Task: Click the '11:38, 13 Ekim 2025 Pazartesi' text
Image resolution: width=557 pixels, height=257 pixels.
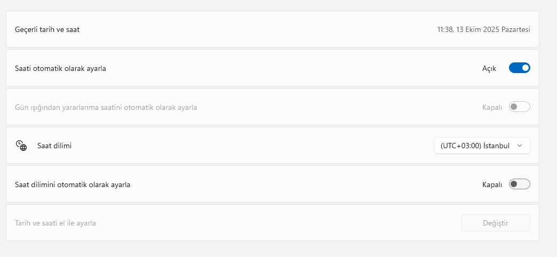Action: tap(483, 29)
